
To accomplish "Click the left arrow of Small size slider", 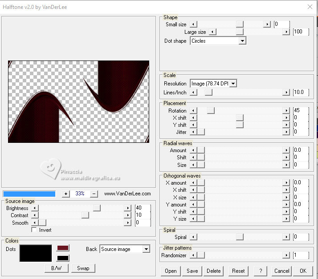I will [193, 24].
